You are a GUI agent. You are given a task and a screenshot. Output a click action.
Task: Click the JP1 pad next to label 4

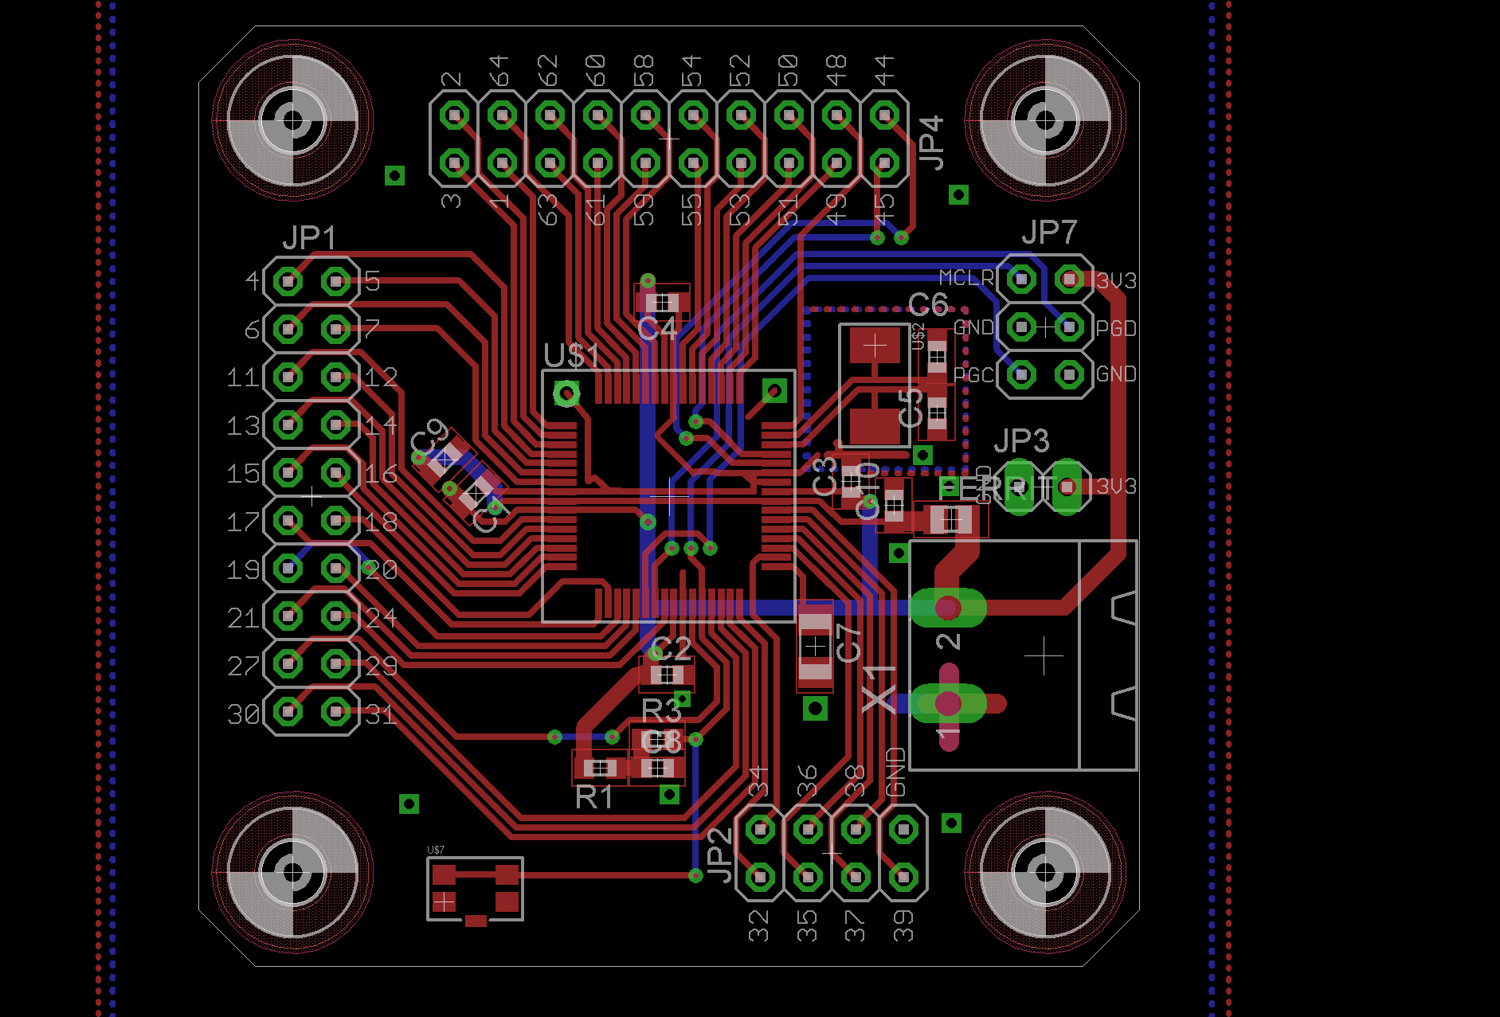coord(288,281)
